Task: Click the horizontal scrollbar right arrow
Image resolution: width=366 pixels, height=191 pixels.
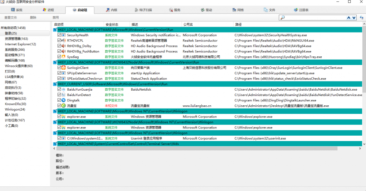Action: (x=360, y=148)
